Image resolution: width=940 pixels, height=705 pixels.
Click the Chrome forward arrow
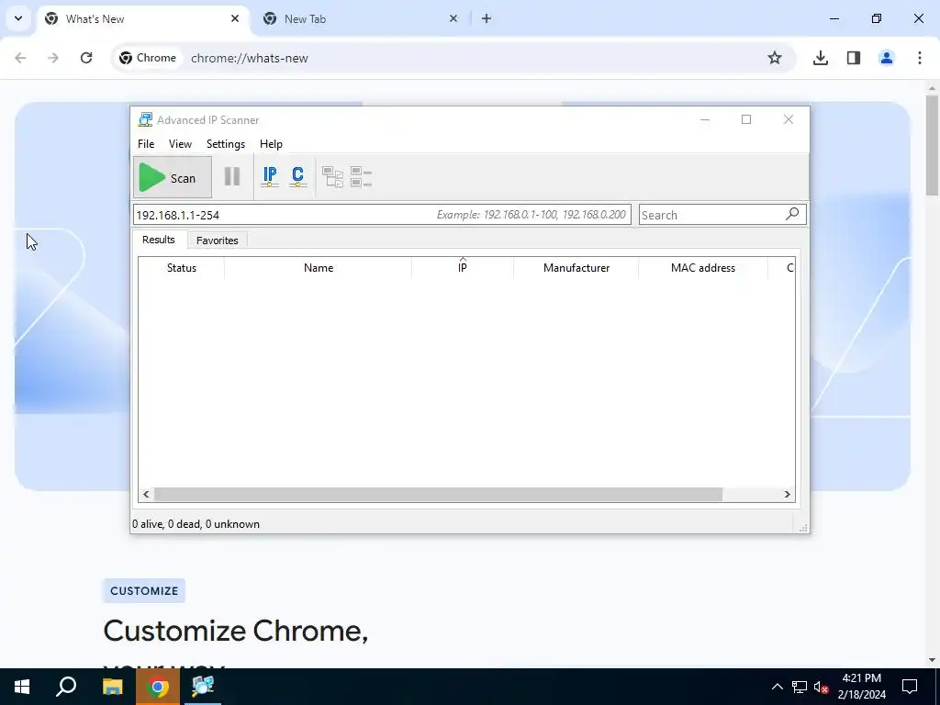[53, 58]
